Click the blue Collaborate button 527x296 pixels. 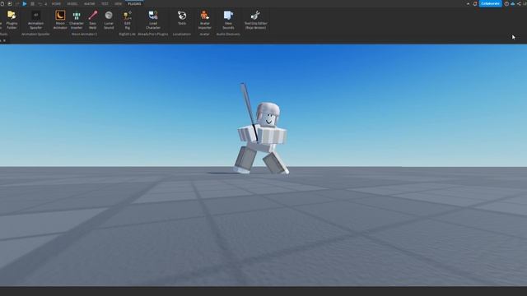coord(490,3)
